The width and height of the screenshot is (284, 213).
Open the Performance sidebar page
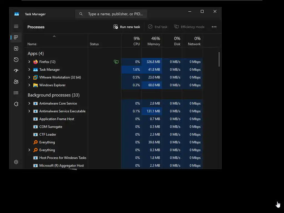(16, 49)
